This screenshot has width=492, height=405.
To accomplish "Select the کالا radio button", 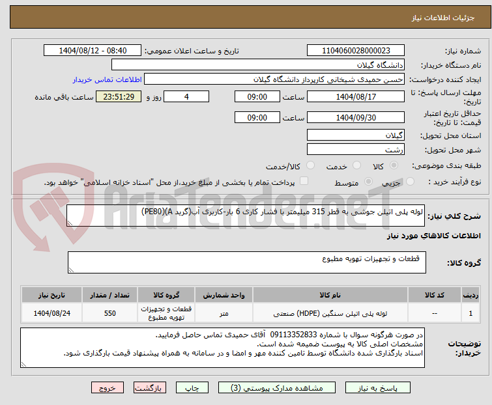I will (x=394, y=165).
